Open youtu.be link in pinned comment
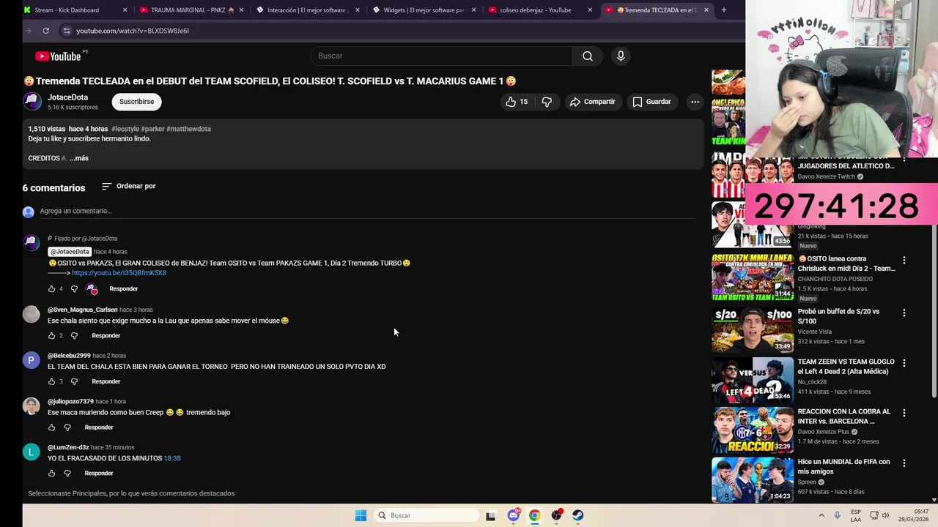Image resolution: width=938 pixels, height=527 pixels. 119,273
